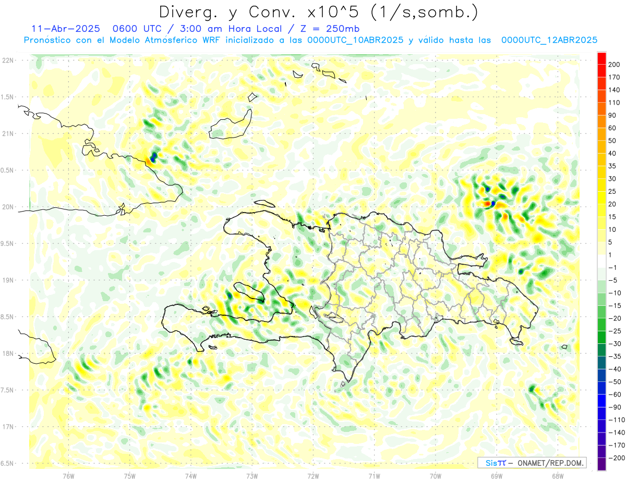Click the colorbar value '50'
Viewport: 626px width, 483px height.
coord(613,141)
